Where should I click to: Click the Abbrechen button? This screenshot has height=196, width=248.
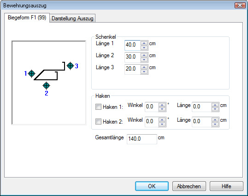pos(189,186)
